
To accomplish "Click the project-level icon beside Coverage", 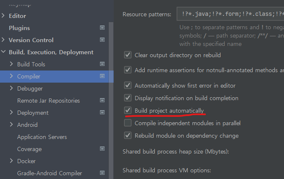I will click(x=102, y=149).
